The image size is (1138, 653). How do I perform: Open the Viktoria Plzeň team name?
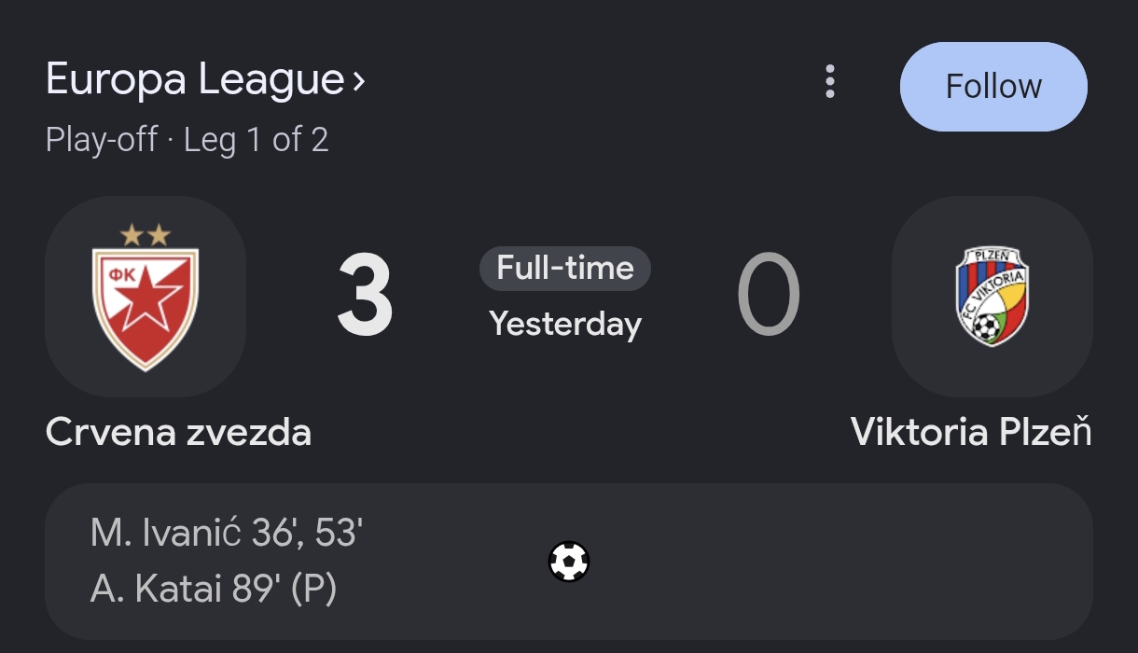pyautogui.click(x=971, y=432)
